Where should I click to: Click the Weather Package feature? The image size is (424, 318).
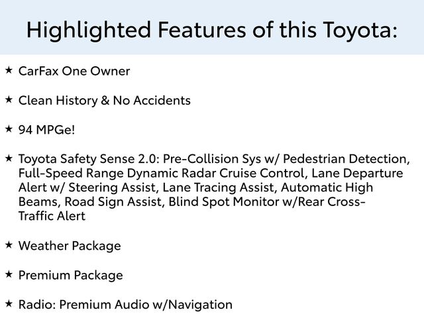[x=70, y=246]
